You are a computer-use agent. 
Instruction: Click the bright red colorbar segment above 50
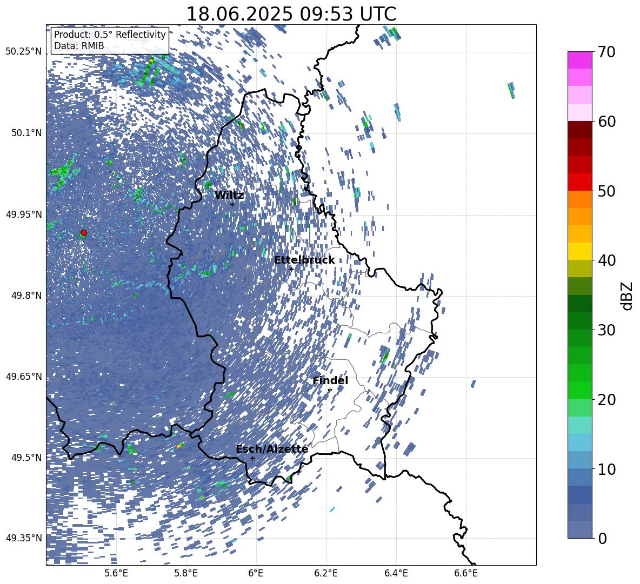[579, 182]
